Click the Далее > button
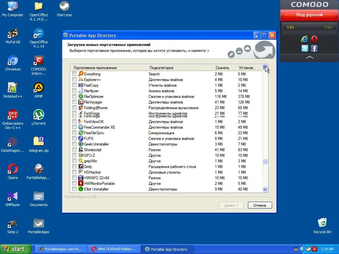The width and height of the screenshot is (339, 254). [x=231, y=205]
